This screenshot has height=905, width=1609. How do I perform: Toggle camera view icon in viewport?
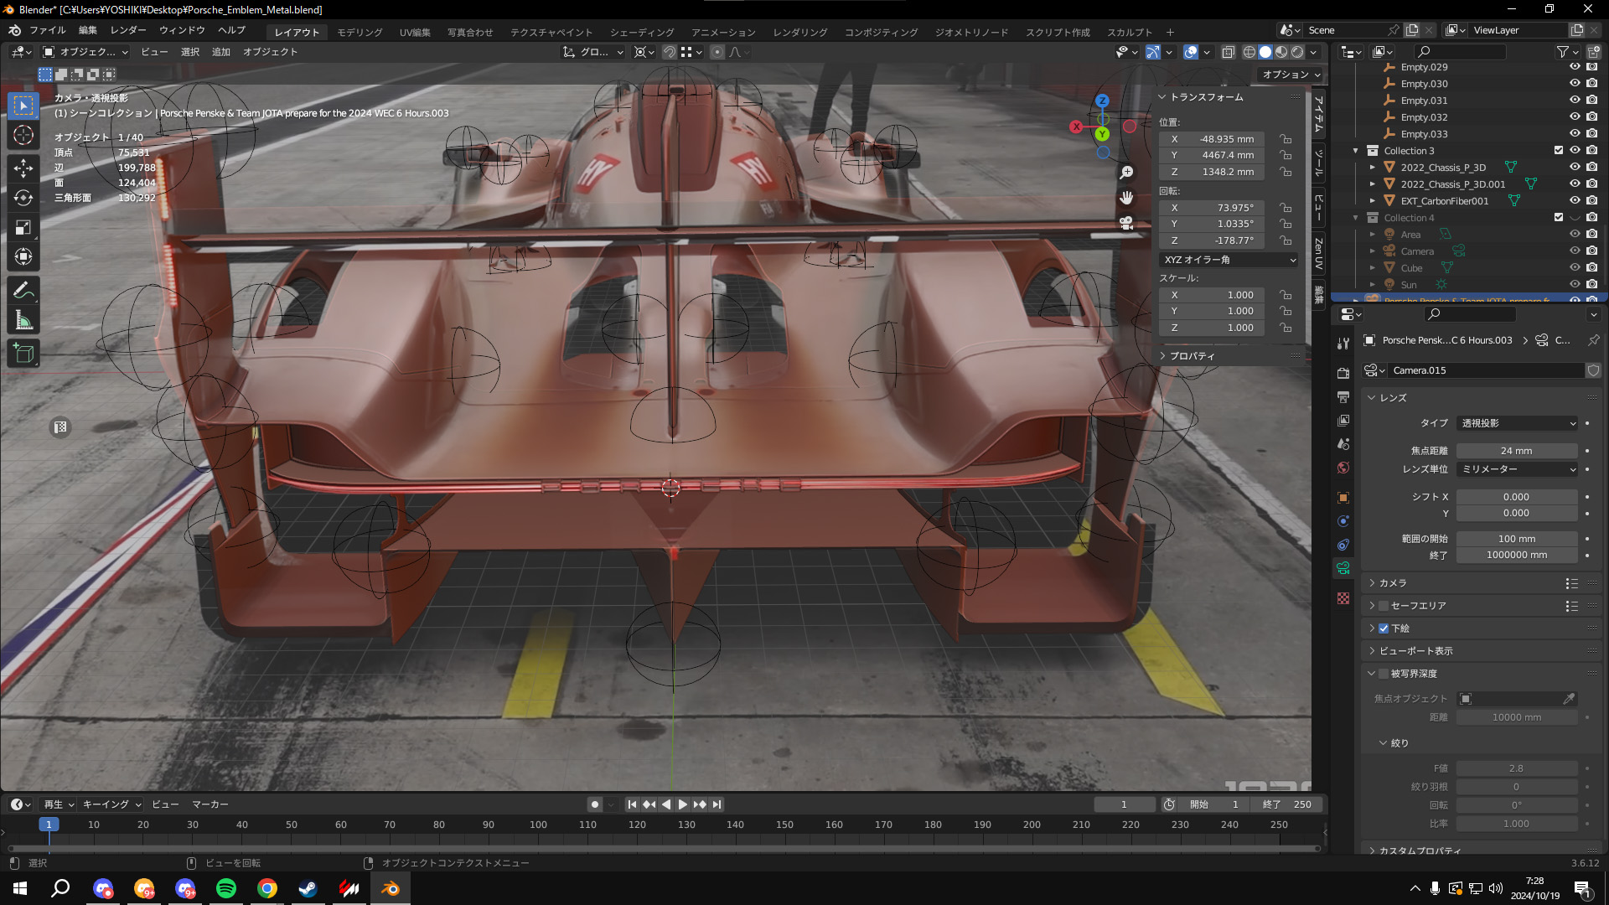[1127, 223]
